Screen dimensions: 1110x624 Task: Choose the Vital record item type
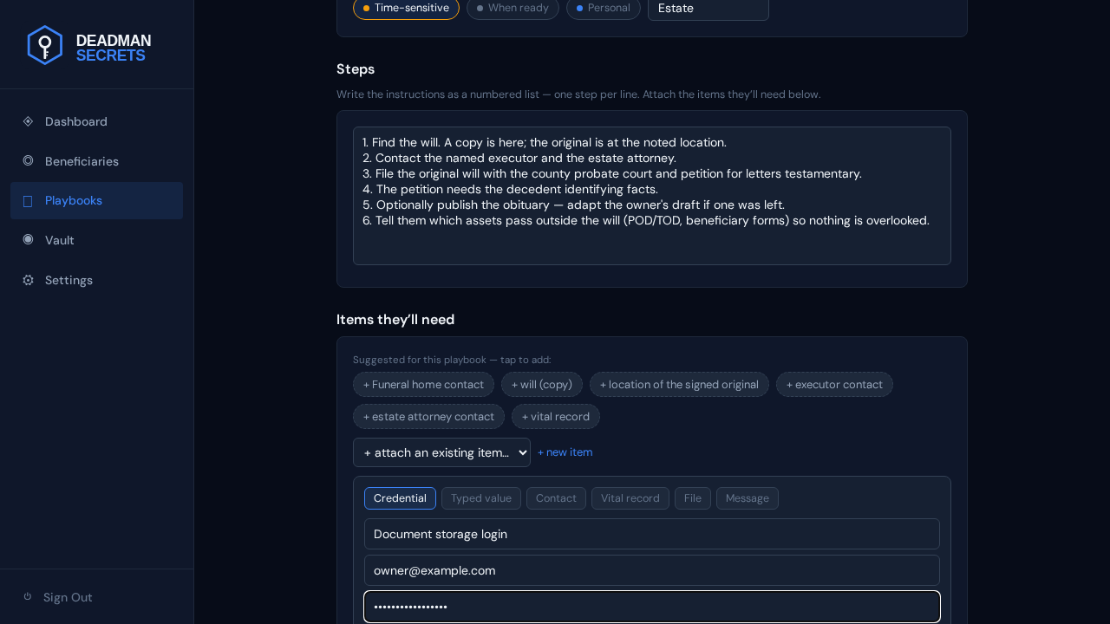click(630, 498)
